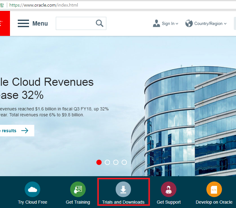Image resolution: width=236 pixels, height=208 pixels.
Task: Click the Develop on Oracle code icon
Action: pyautogui.click(x=214, y=189)
